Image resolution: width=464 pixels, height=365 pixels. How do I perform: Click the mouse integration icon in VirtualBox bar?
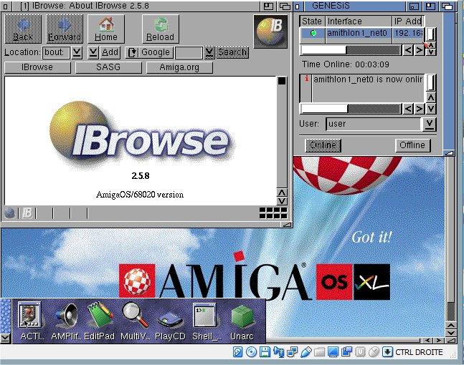[374, 352]
